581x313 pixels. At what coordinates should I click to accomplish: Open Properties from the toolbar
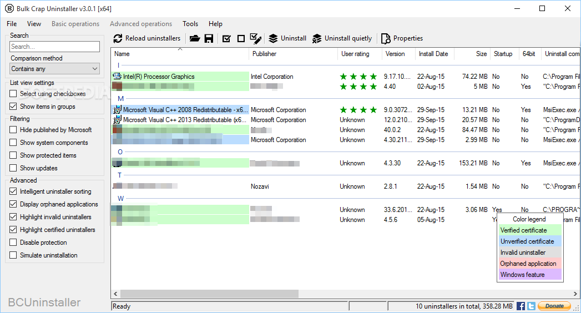click(x=402, y=38)
